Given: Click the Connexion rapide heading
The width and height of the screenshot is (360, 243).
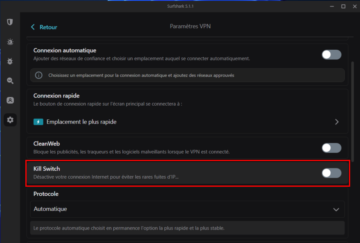Looking at the screenshot, I should click(56, 96).
